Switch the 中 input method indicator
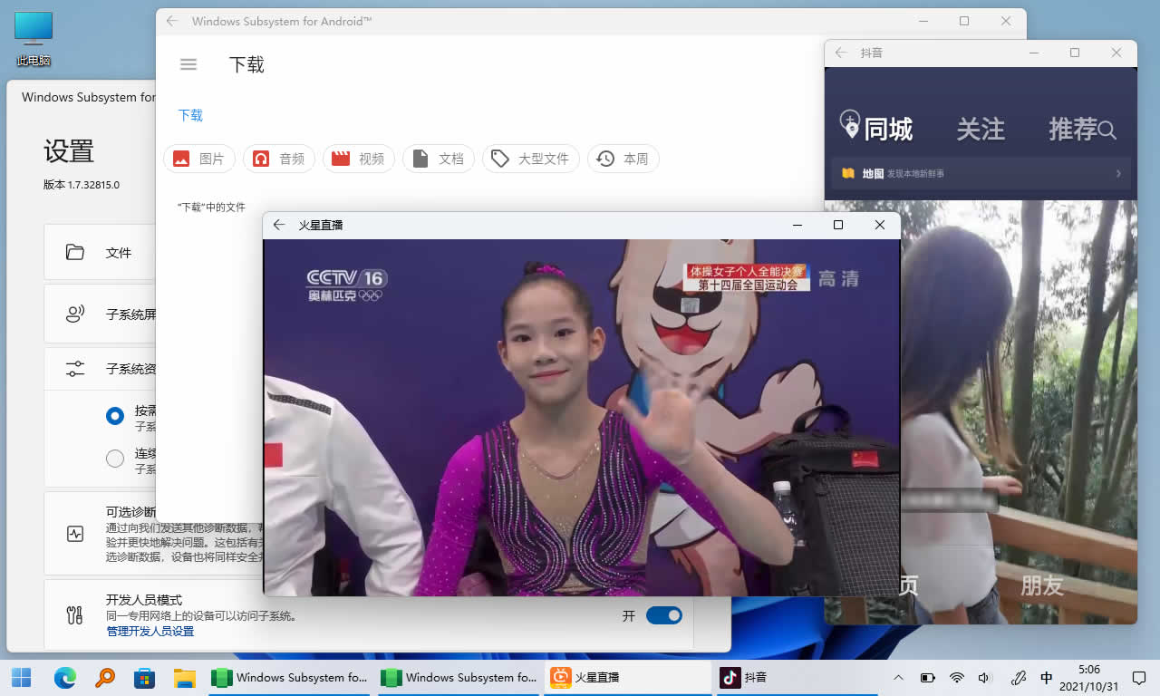The image size is (1160, 696). pos(1047,677)
